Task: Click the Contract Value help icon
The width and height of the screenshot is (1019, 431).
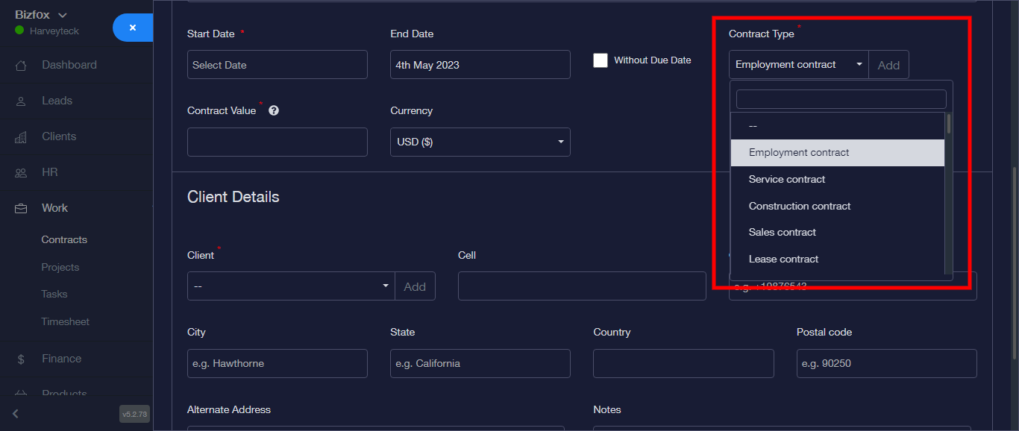Action: [x=274, y=110]
